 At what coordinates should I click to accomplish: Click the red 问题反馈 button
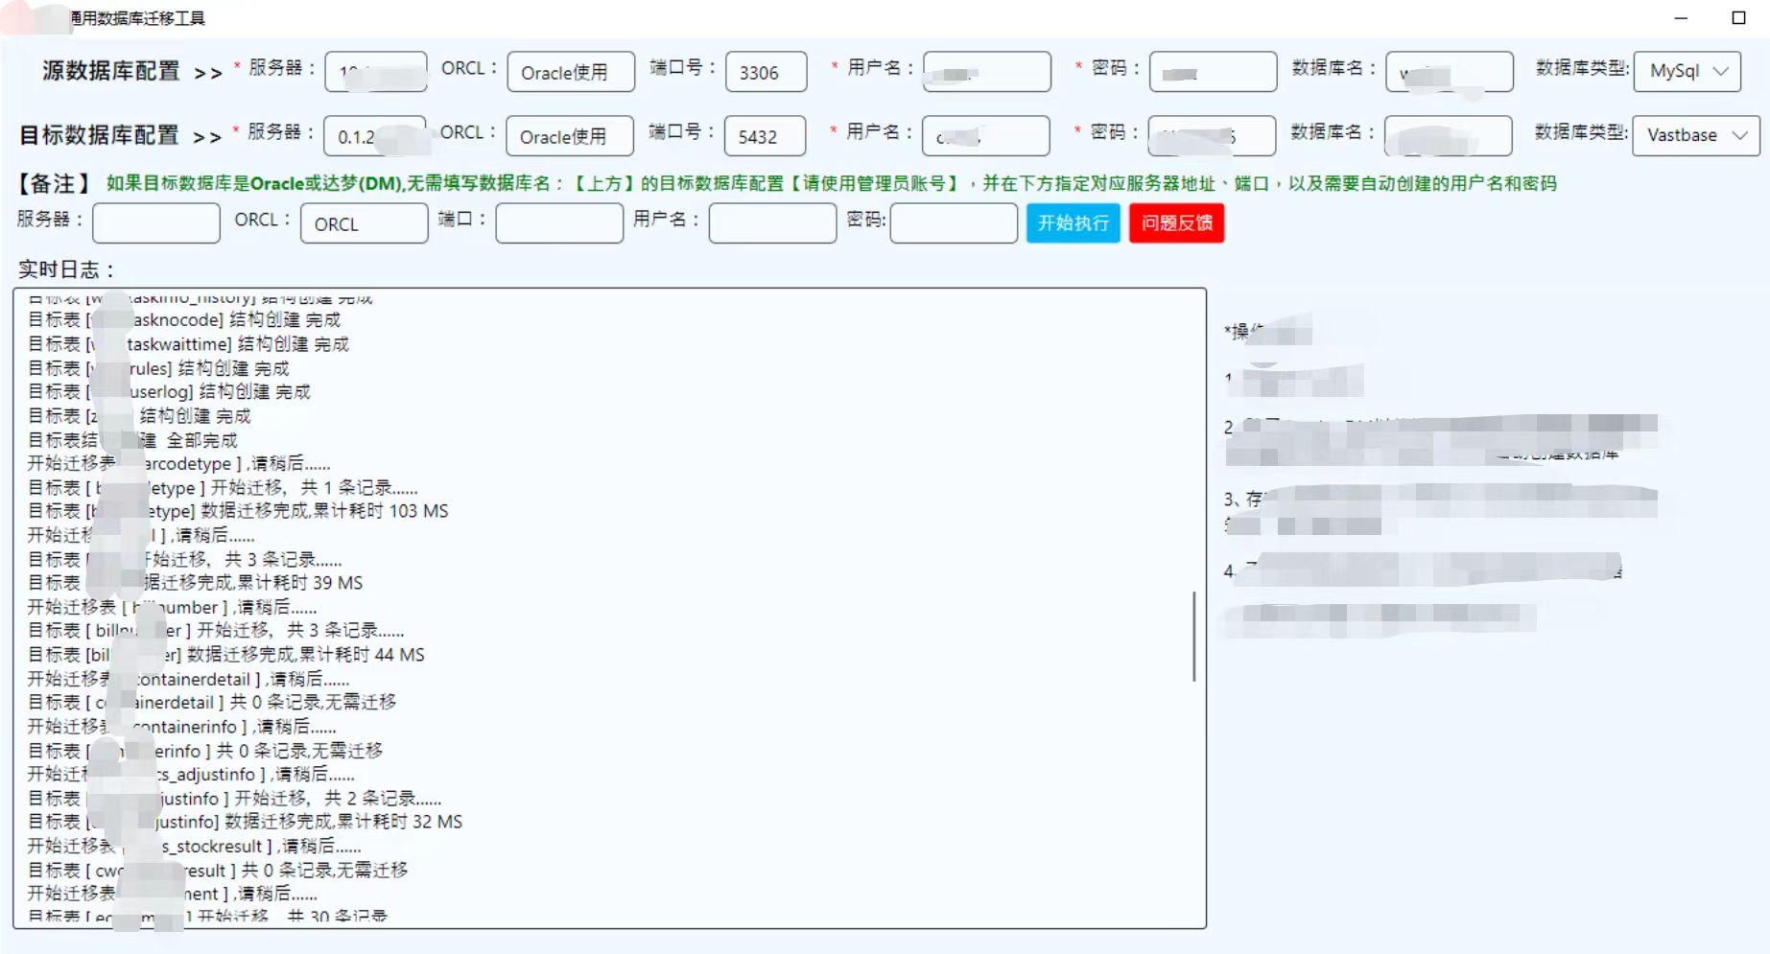pos(1176,223)
